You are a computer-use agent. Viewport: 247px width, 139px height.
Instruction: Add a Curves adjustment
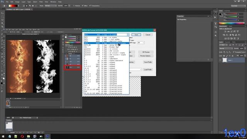pyautogui.click(x=232, y=32)
